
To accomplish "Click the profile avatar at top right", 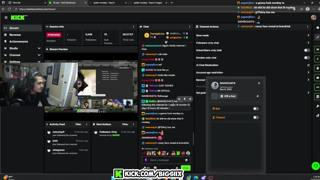I will click(x=313, y=17).
